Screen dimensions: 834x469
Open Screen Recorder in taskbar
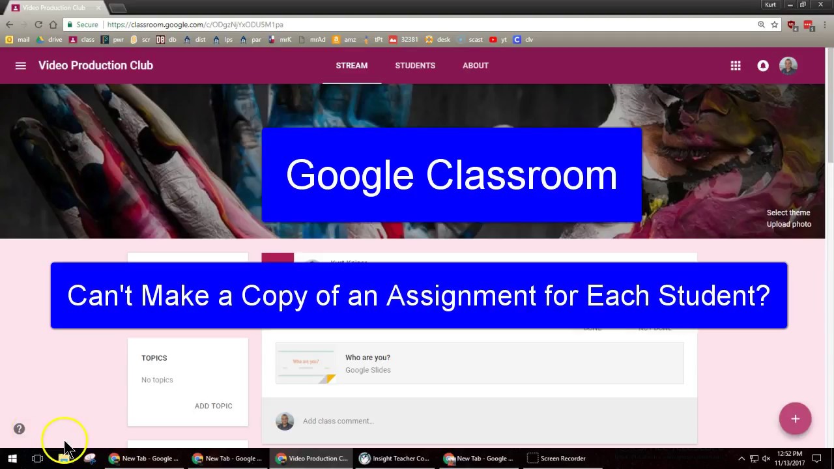557,459
